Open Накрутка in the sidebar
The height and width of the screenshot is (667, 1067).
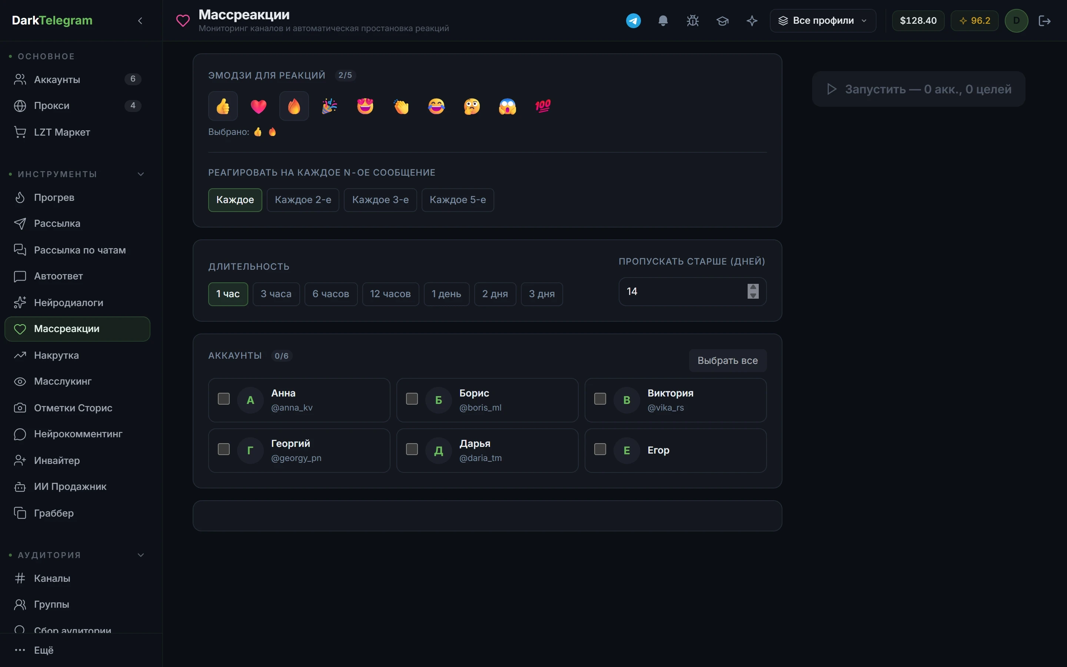point(77,355)
